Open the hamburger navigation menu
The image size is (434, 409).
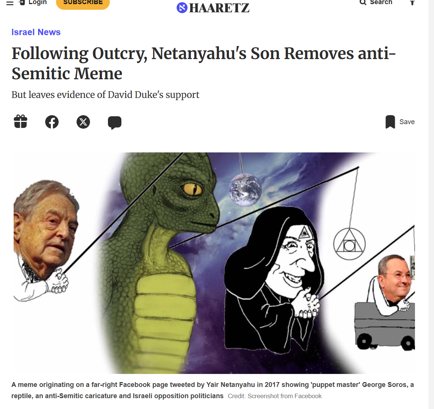pos(10,3)
